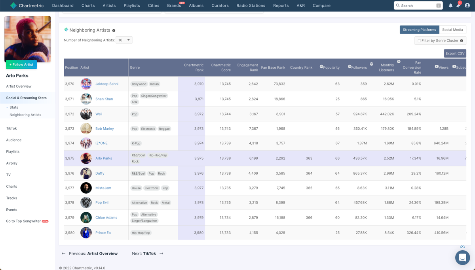Open the Brands menu

tap(174, 6)
